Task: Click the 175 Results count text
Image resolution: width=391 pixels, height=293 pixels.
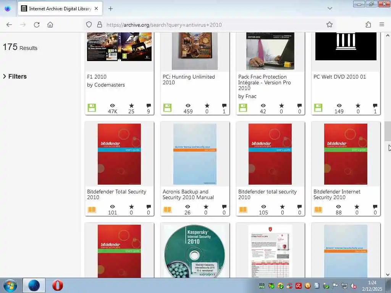Action: point(20,47)
